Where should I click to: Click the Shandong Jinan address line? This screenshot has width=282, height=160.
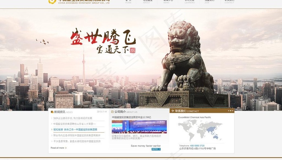tap(197, 148)
